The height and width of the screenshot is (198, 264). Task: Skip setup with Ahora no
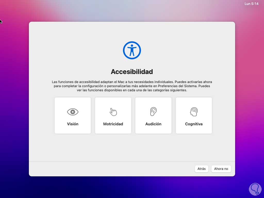click(x=221, y=169)
